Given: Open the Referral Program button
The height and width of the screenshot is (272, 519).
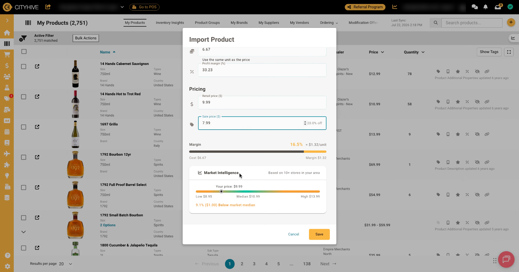Looking at the screenshot, I should [x=365, y=7].
